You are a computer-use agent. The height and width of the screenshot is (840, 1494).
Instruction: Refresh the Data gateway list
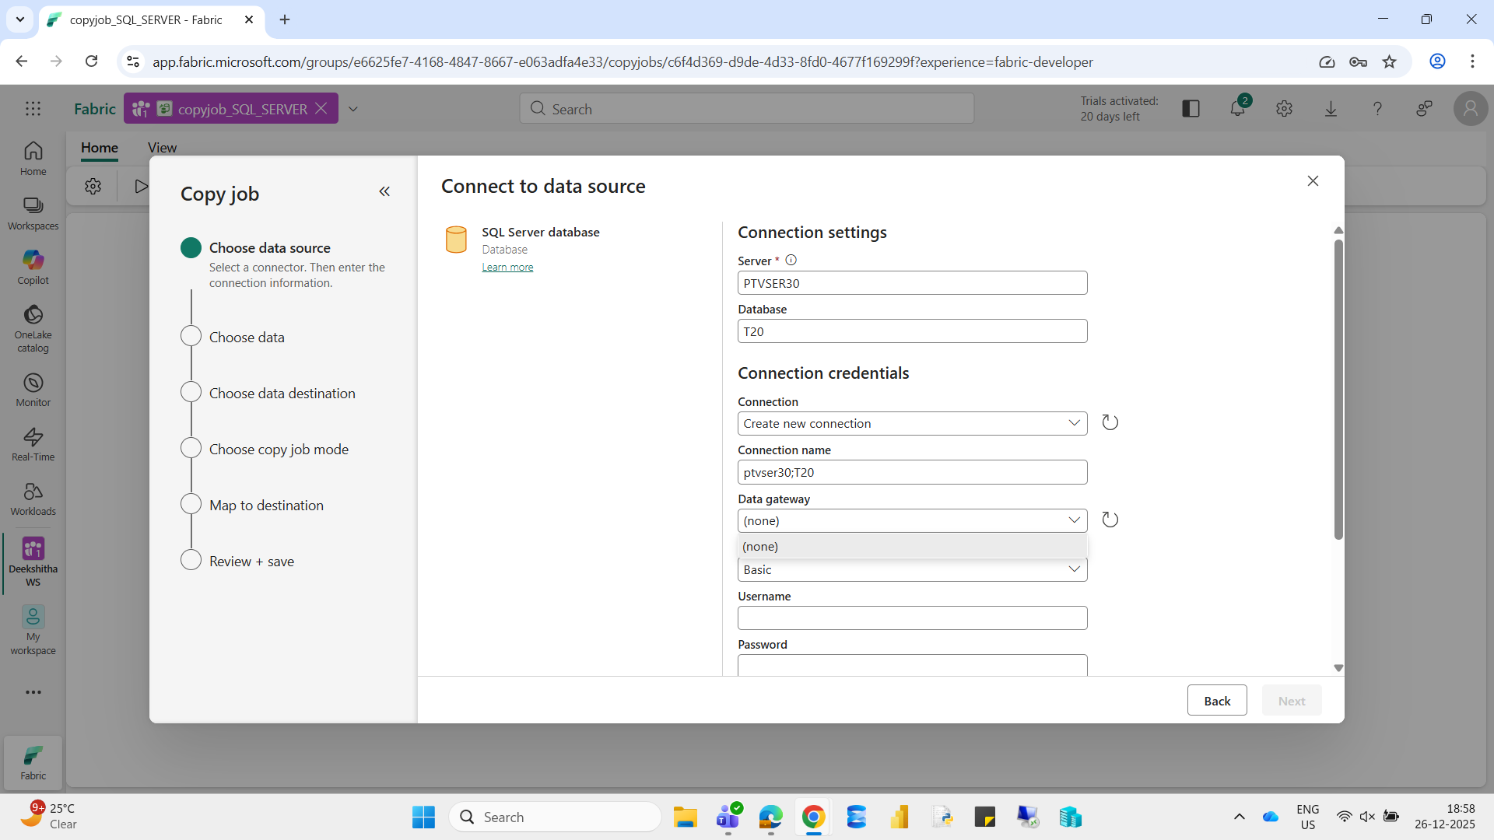point(1110,520)
